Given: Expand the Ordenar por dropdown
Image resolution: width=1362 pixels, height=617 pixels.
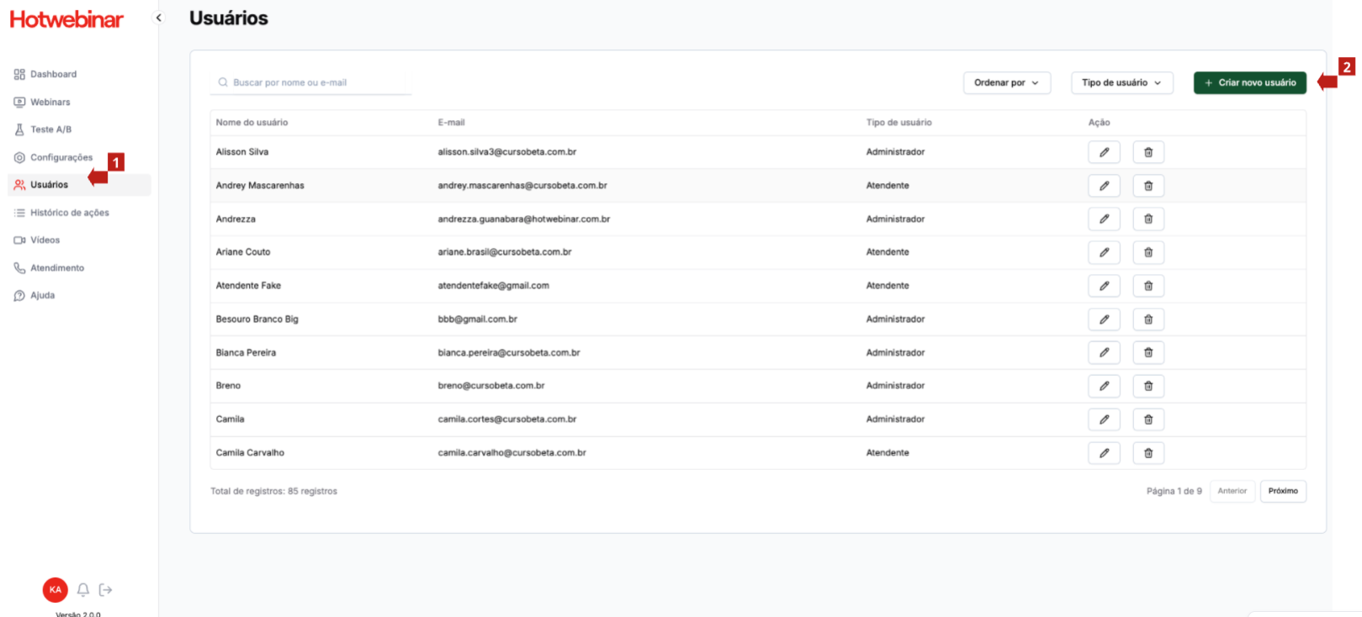Looking at the screenshot, I should tap(1006, 82).
